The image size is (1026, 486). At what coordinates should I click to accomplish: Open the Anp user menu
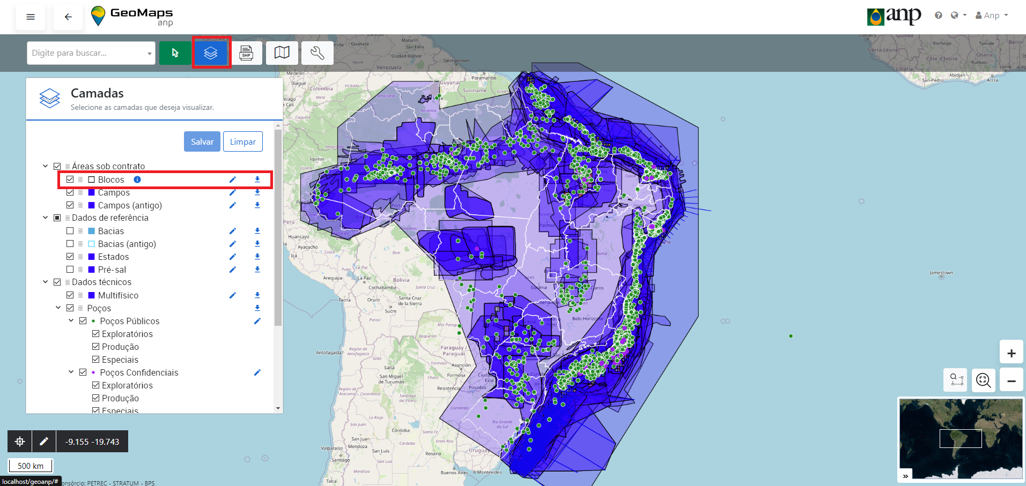pyautogui.click(x=992, y=16)
